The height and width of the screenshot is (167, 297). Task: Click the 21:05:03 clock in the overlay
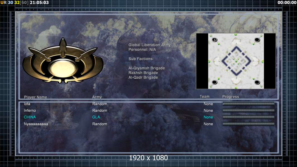39,3
